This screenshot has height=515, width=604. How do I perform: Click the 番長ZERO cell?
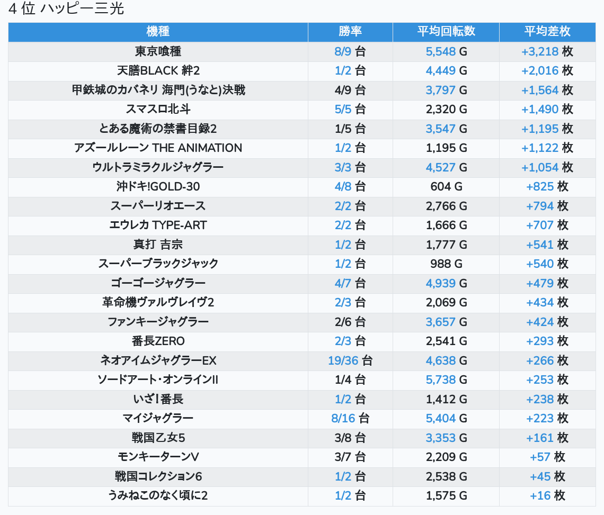[158, 341]
